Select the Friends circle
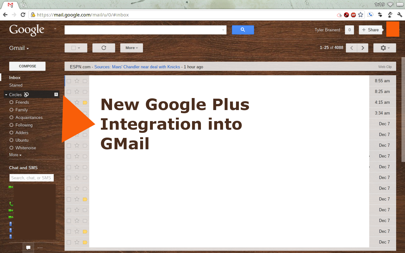The width and height of the screenshot is (405, 253). point(22,102)
